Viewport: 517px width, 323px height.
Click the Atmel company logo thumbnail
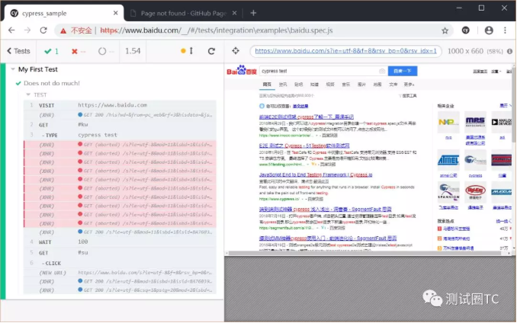(x=448, y=160)
